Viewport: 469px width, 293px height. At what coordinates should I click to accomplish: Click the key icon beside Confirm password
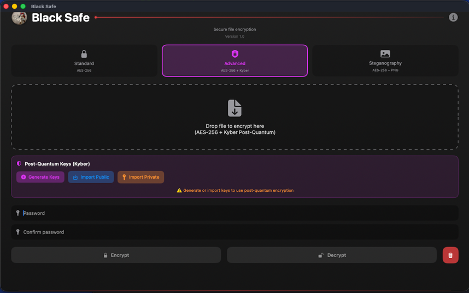pyautogui.click(x=18, y=232)
